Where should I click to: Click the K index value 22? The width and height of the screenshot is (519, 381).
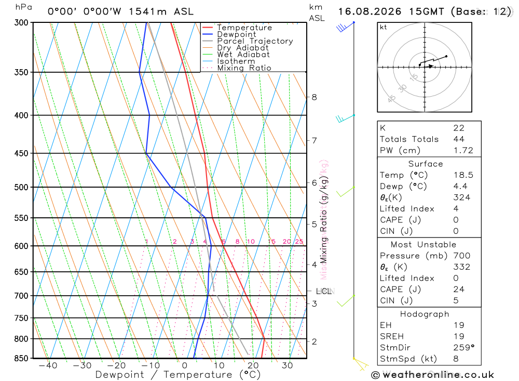tap(459, 128)
